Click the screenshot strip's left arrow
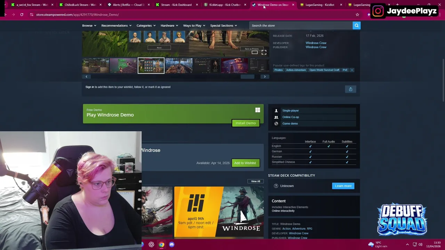Image resolution: width=445 pixels, height=250 pixels. [x=87, y=77]
